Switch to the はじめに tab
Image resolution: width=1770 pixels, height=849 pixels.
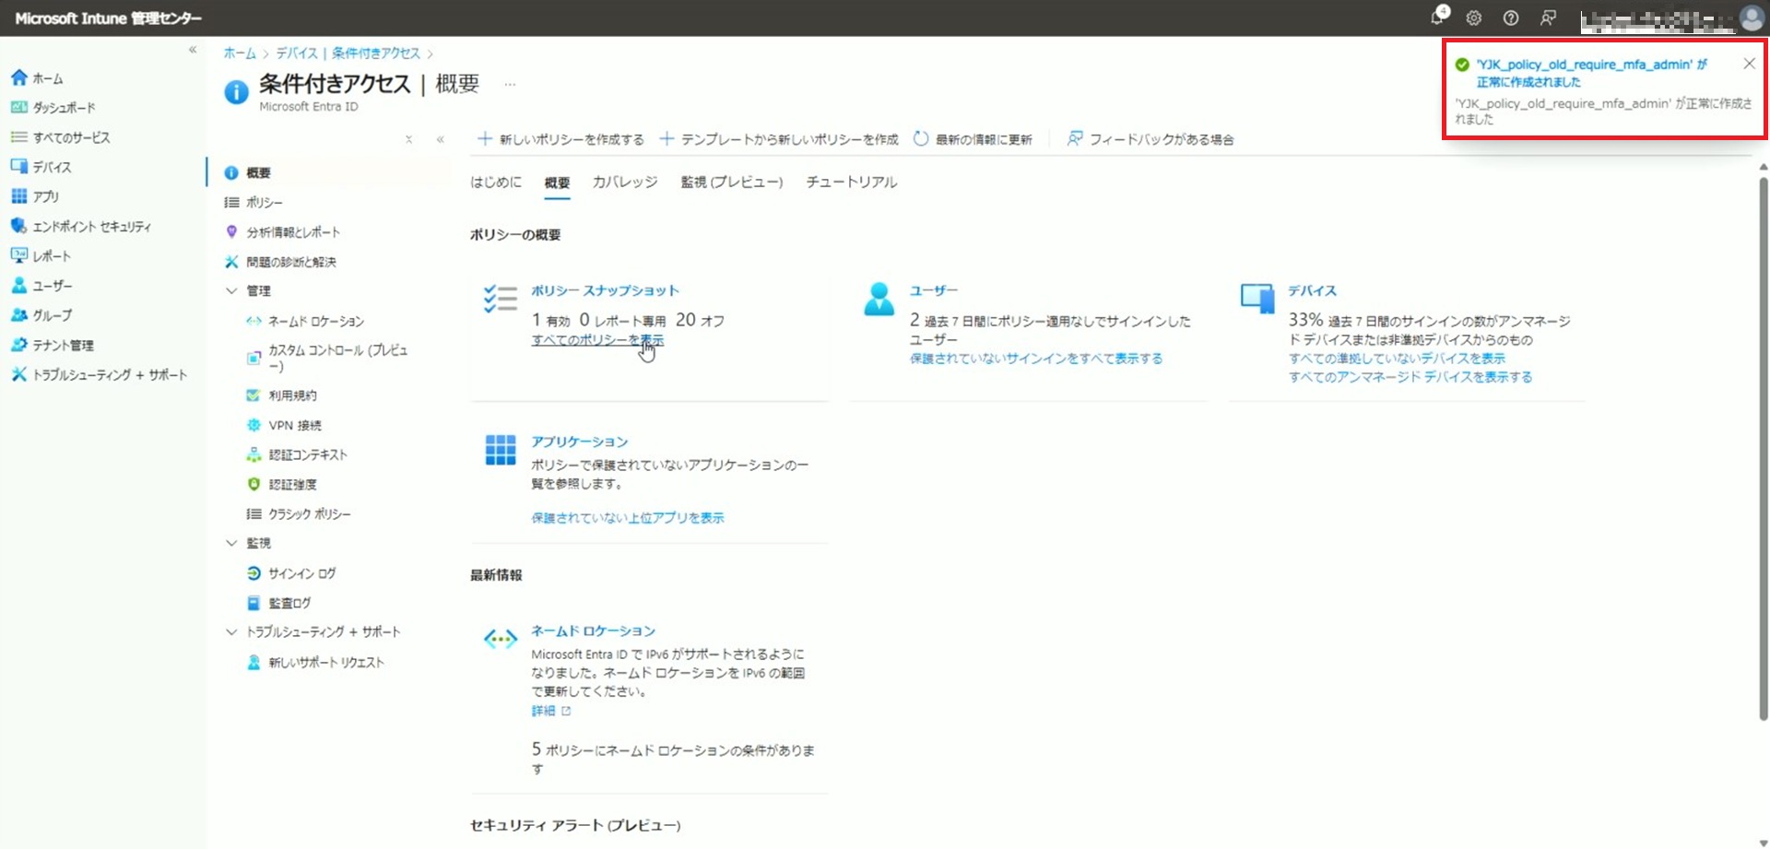[496, 183]
